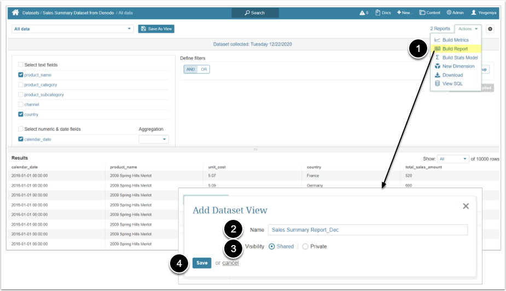Screen dimensions: 506x291
Task: Go to the home page icon
Action: tap(15, 13)
